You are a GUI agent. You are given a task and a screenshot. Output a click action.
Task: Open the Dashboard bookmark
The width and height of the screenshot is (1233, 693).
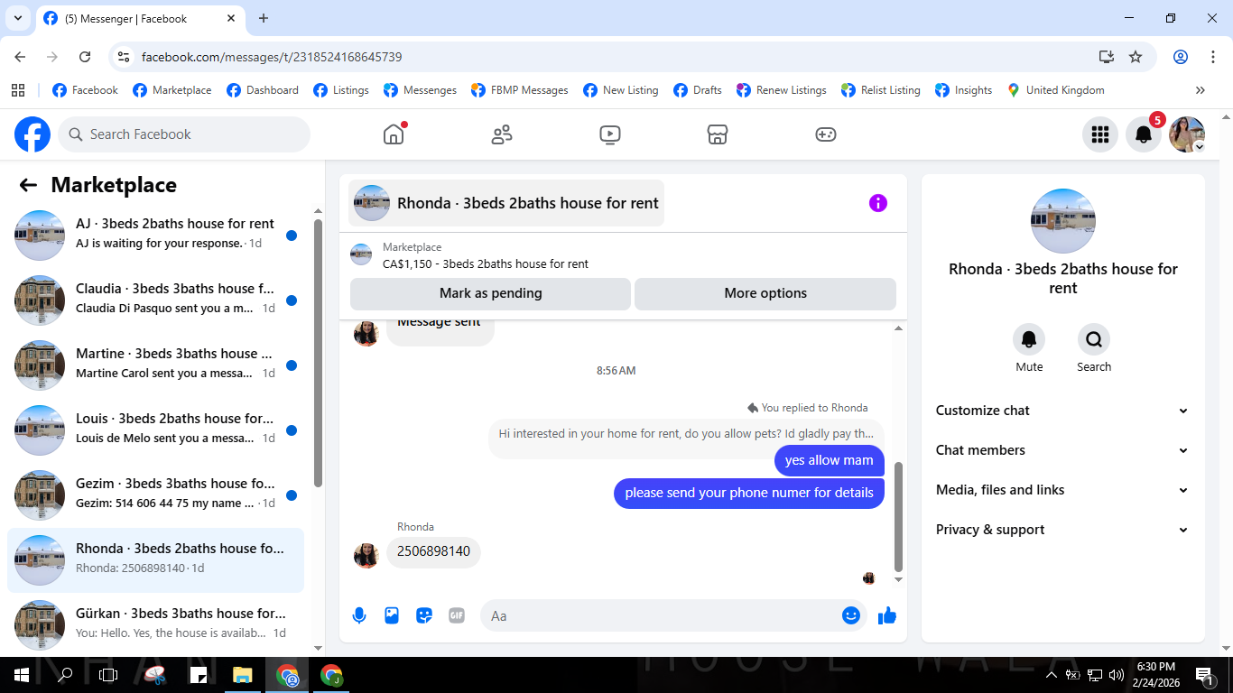263,90
